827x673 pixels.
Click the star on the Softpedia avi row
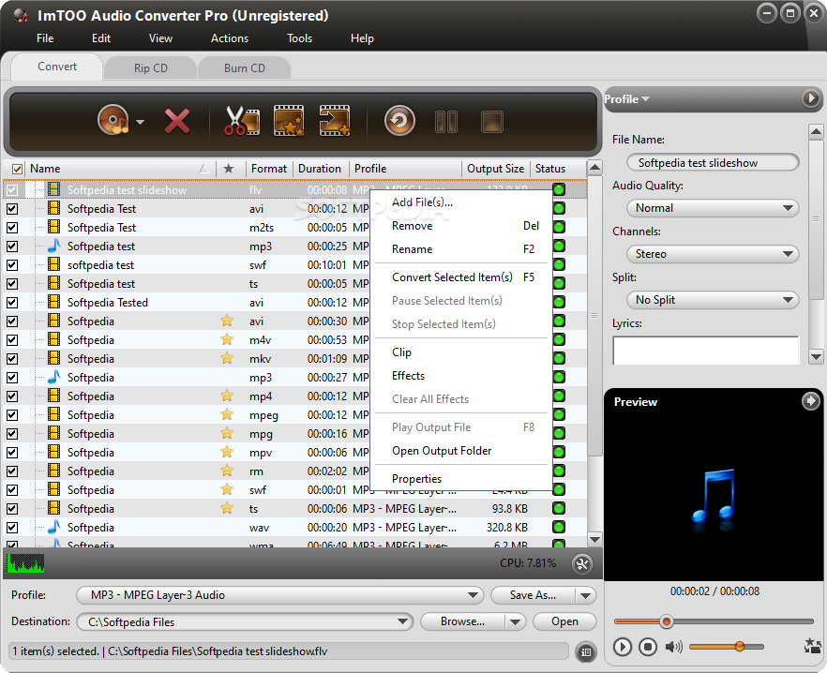click(x=227, y=321)
